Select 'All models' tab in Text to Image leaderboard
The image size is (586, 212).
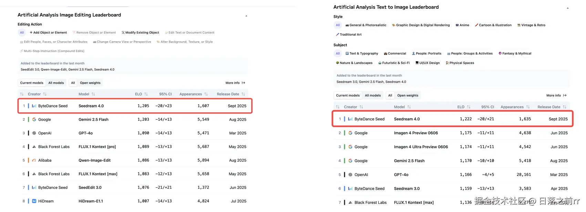click(373, 95)
